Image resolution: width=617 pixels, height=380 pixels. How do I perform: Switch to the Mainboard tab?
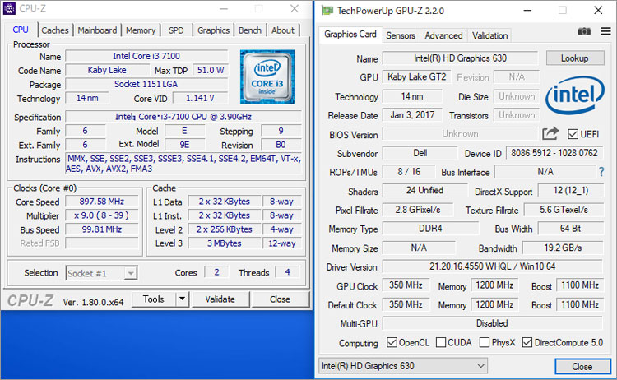click(x=97, y=30)
